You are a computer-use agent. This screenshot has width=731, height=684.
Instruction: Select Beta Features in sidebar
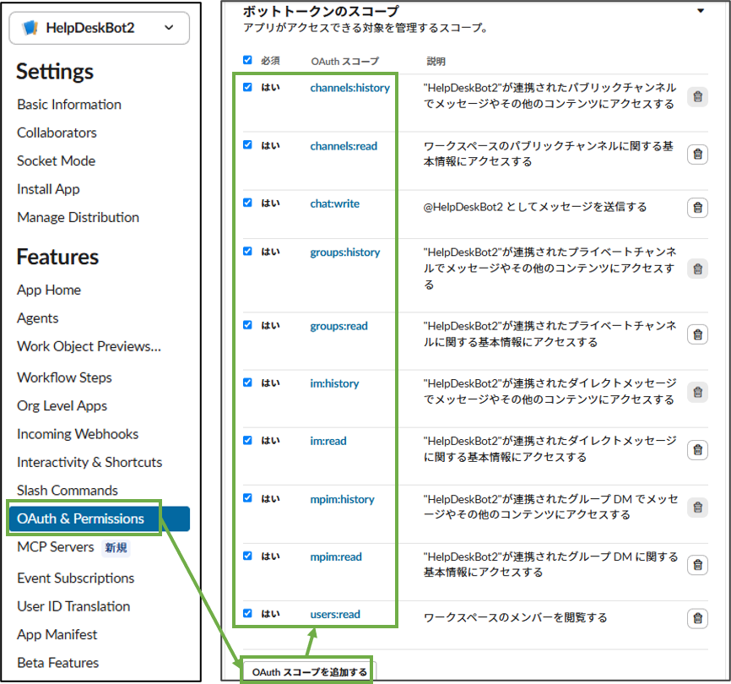pos(57,663)
